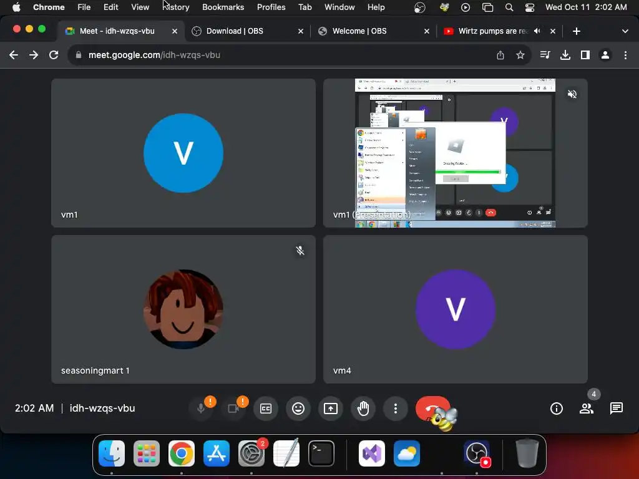This screenshot has height=479, width=639.
Task: Open the File menu
Action: (84, 7)
